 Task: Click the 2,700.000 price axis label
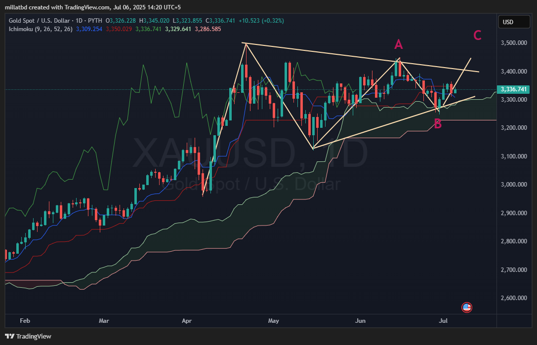pyautogui.click(x=514, y=269)
